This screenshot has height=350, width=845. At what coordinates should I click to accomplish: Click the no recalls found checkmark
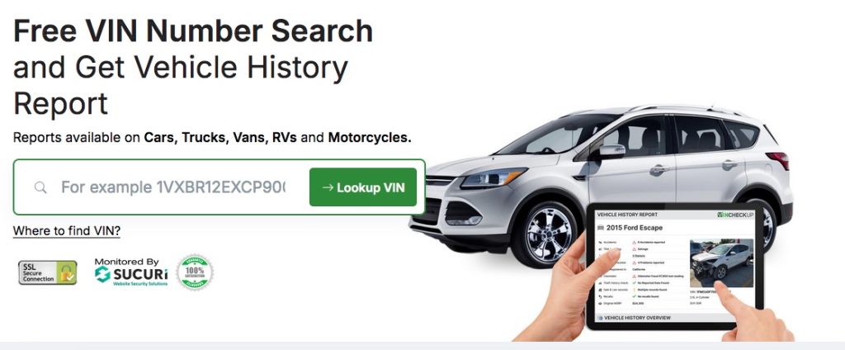pyautogui.click(x=635, y=296)
